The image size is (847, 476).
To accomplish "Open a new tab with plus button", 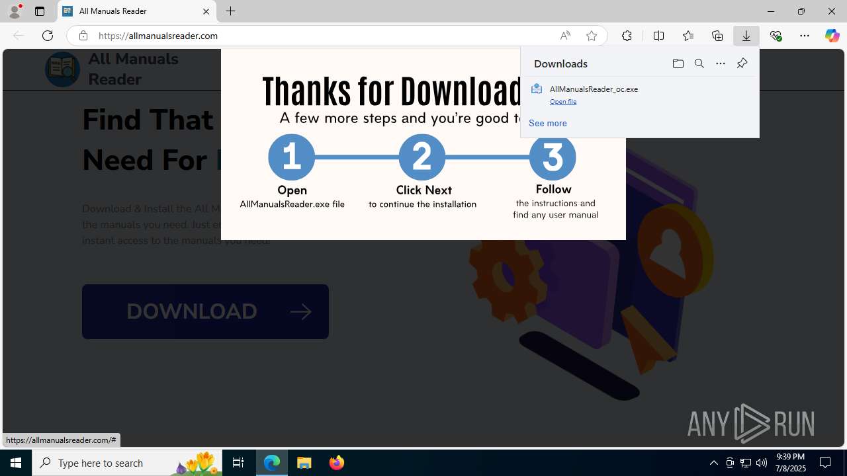I will 231,11.
